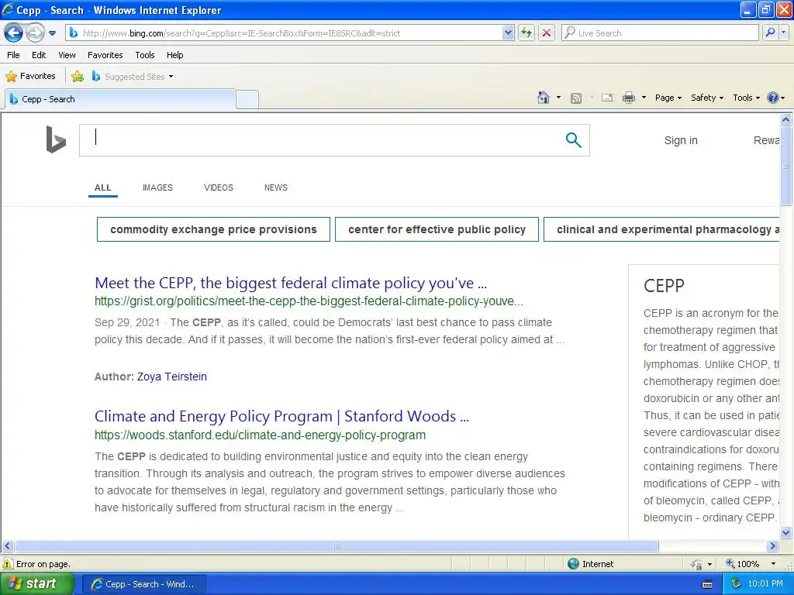Click the browser Back arrow button
The image size is (794, 595).
(x=13, y=33)
